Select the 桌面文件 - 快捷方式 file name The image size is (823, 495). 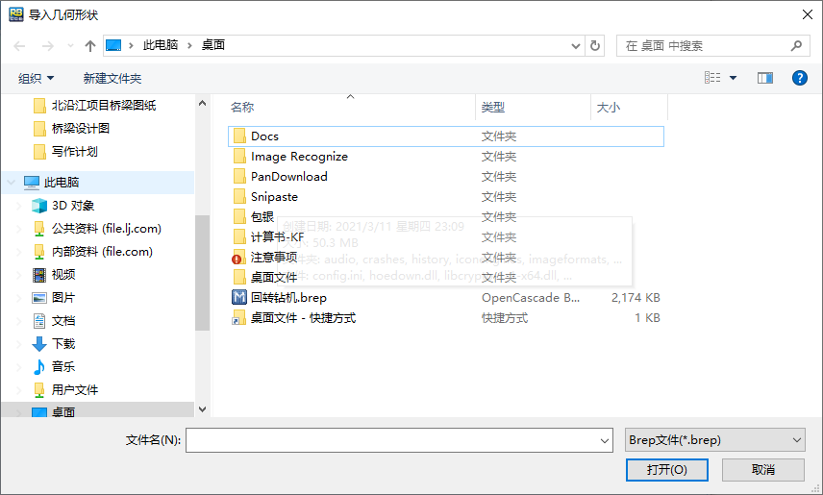click(x=304, y=317)
